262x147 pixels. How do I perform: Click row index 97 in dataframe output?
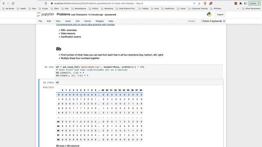(x=58, y=135)
